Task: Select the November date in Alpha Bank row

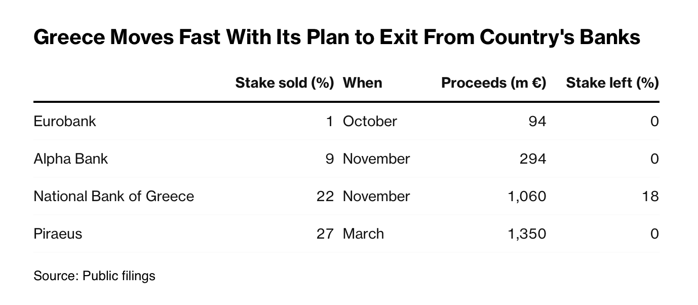Action: [376, 159]
